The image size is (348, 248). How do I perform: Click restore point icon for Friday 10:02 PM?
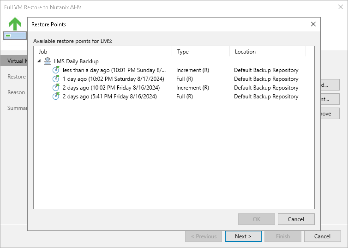pyautogui.click(x=56, y=88)
